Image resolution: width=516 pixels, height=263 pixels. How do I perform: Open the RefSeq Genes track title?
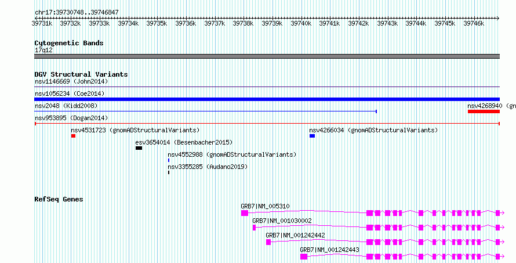(x=59, y=199)
